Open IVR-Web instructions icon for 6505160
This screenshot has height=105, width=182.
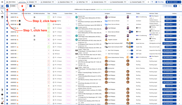34,40
